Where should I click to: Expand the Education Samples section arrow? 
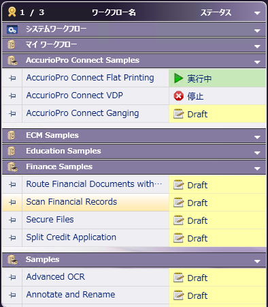point(257,153)
